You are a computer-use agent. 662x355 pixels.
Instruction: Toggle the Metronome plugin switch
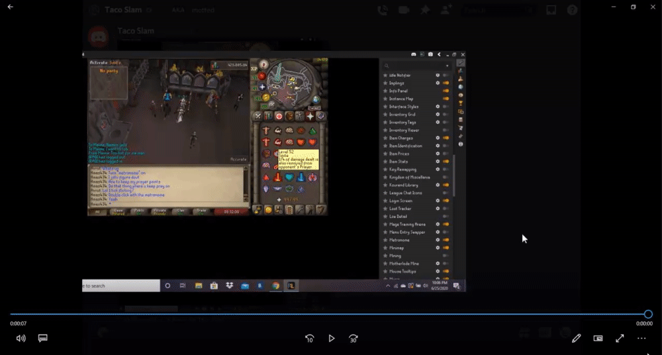[x=446, y=240]
